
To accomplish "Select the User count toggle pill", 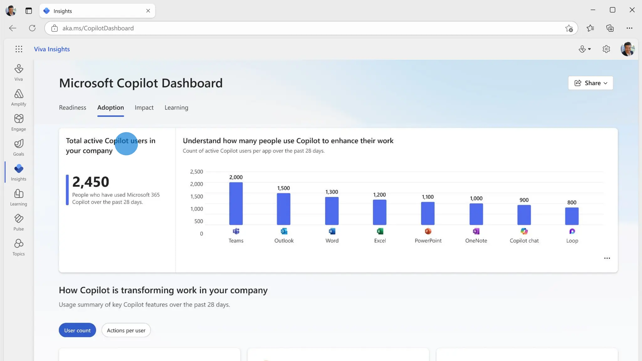I will click(77, 330).
